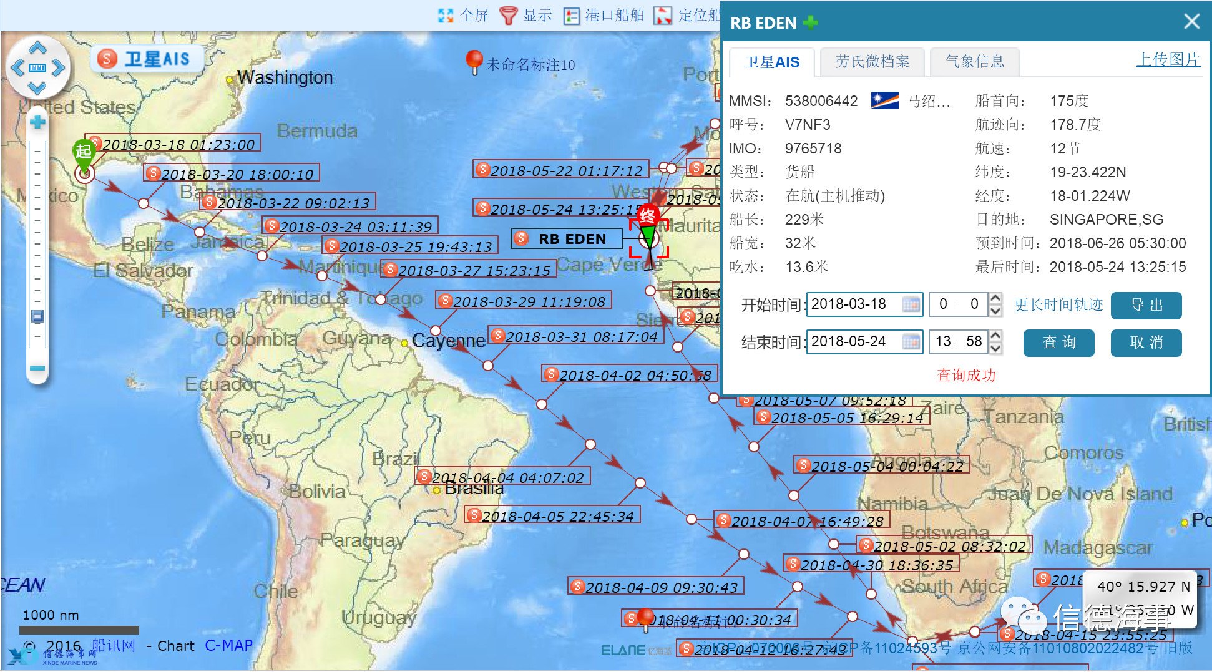The height and width of the screenshot is (672, 1212).
Task: Pan the map right with the arrow
Action: pyautogui.click(x=59, y=67)
